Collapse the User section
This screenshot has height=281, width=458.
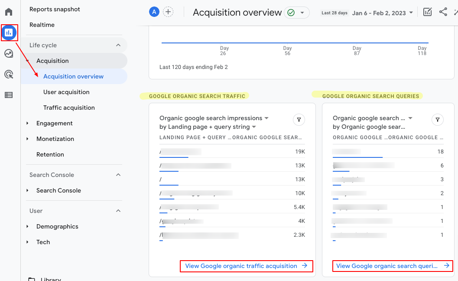[118, 211]
